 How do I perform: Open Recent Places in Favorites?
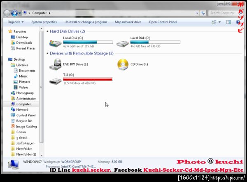(26, 48)
